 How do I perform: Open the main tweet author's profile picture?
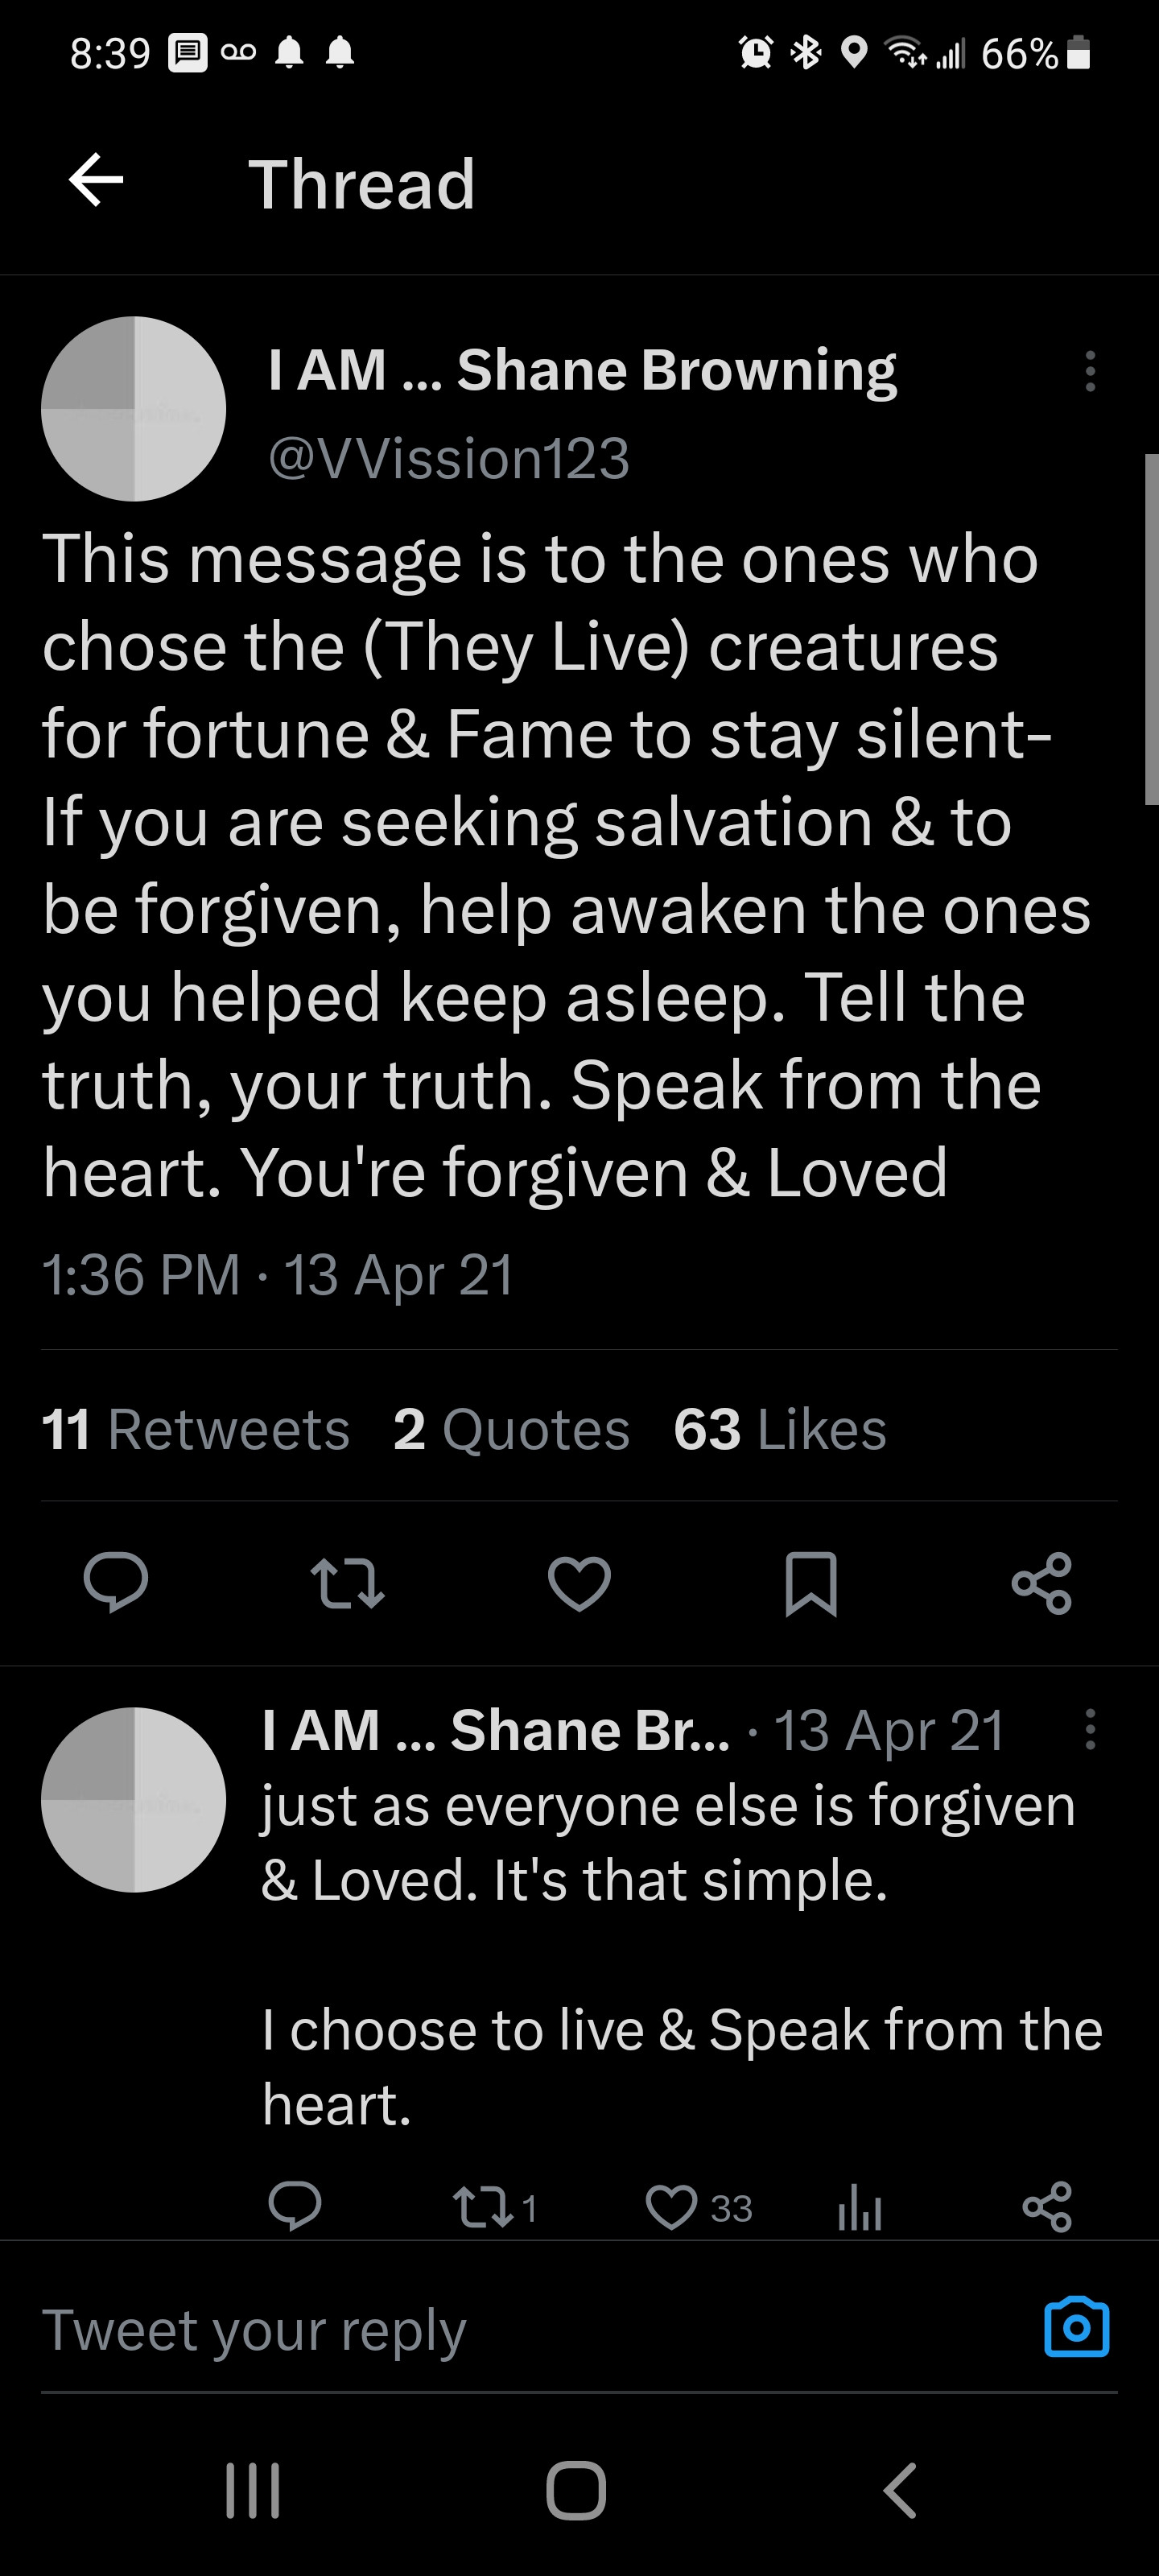pyautogui.click(x=133, y=408)
